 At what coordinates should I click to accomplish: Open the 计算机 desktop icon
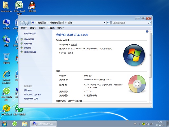[6, 24]
